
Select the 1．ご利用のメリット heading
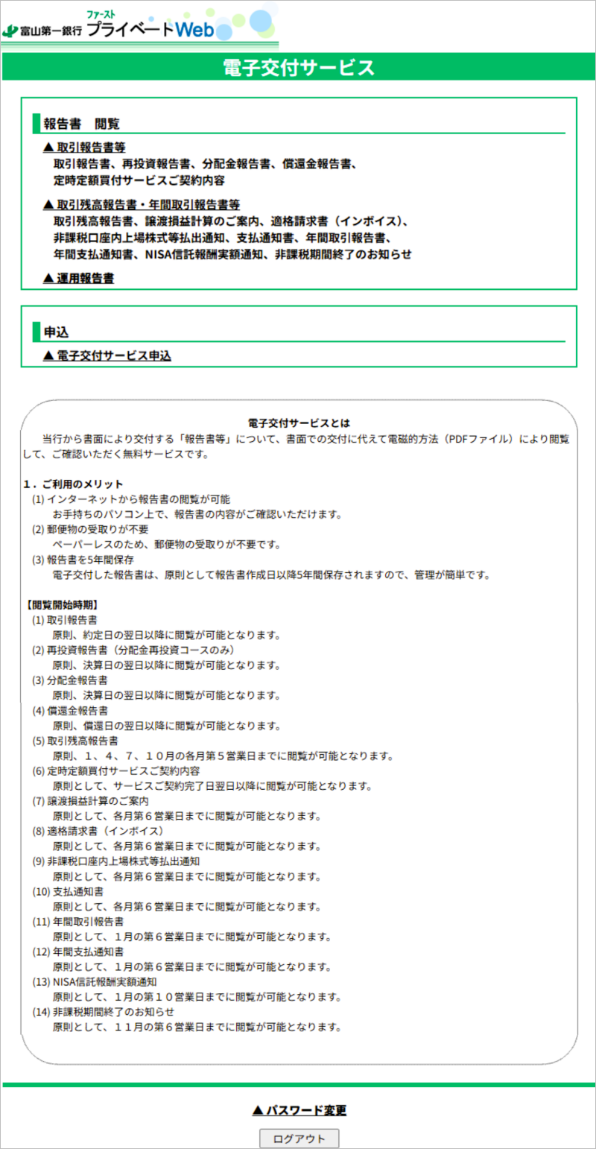tap(73, 484)
